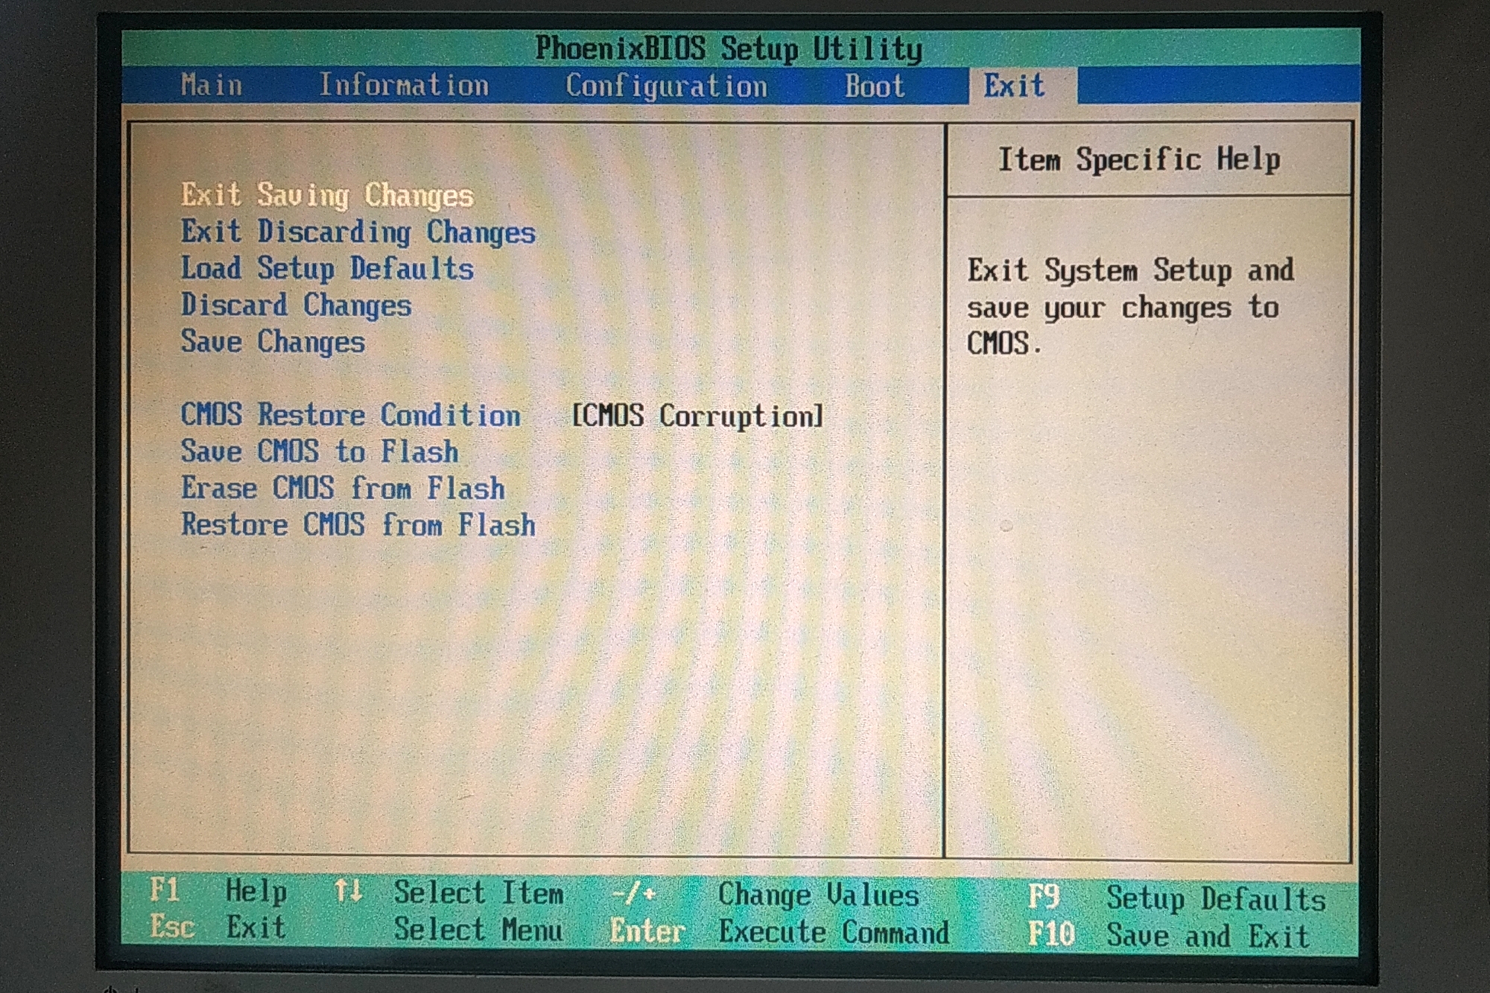Choose Save CMOS to Flash
The height and width of the screenshot is (993, 1490).
pyautogui.click(x=319, y=451)
